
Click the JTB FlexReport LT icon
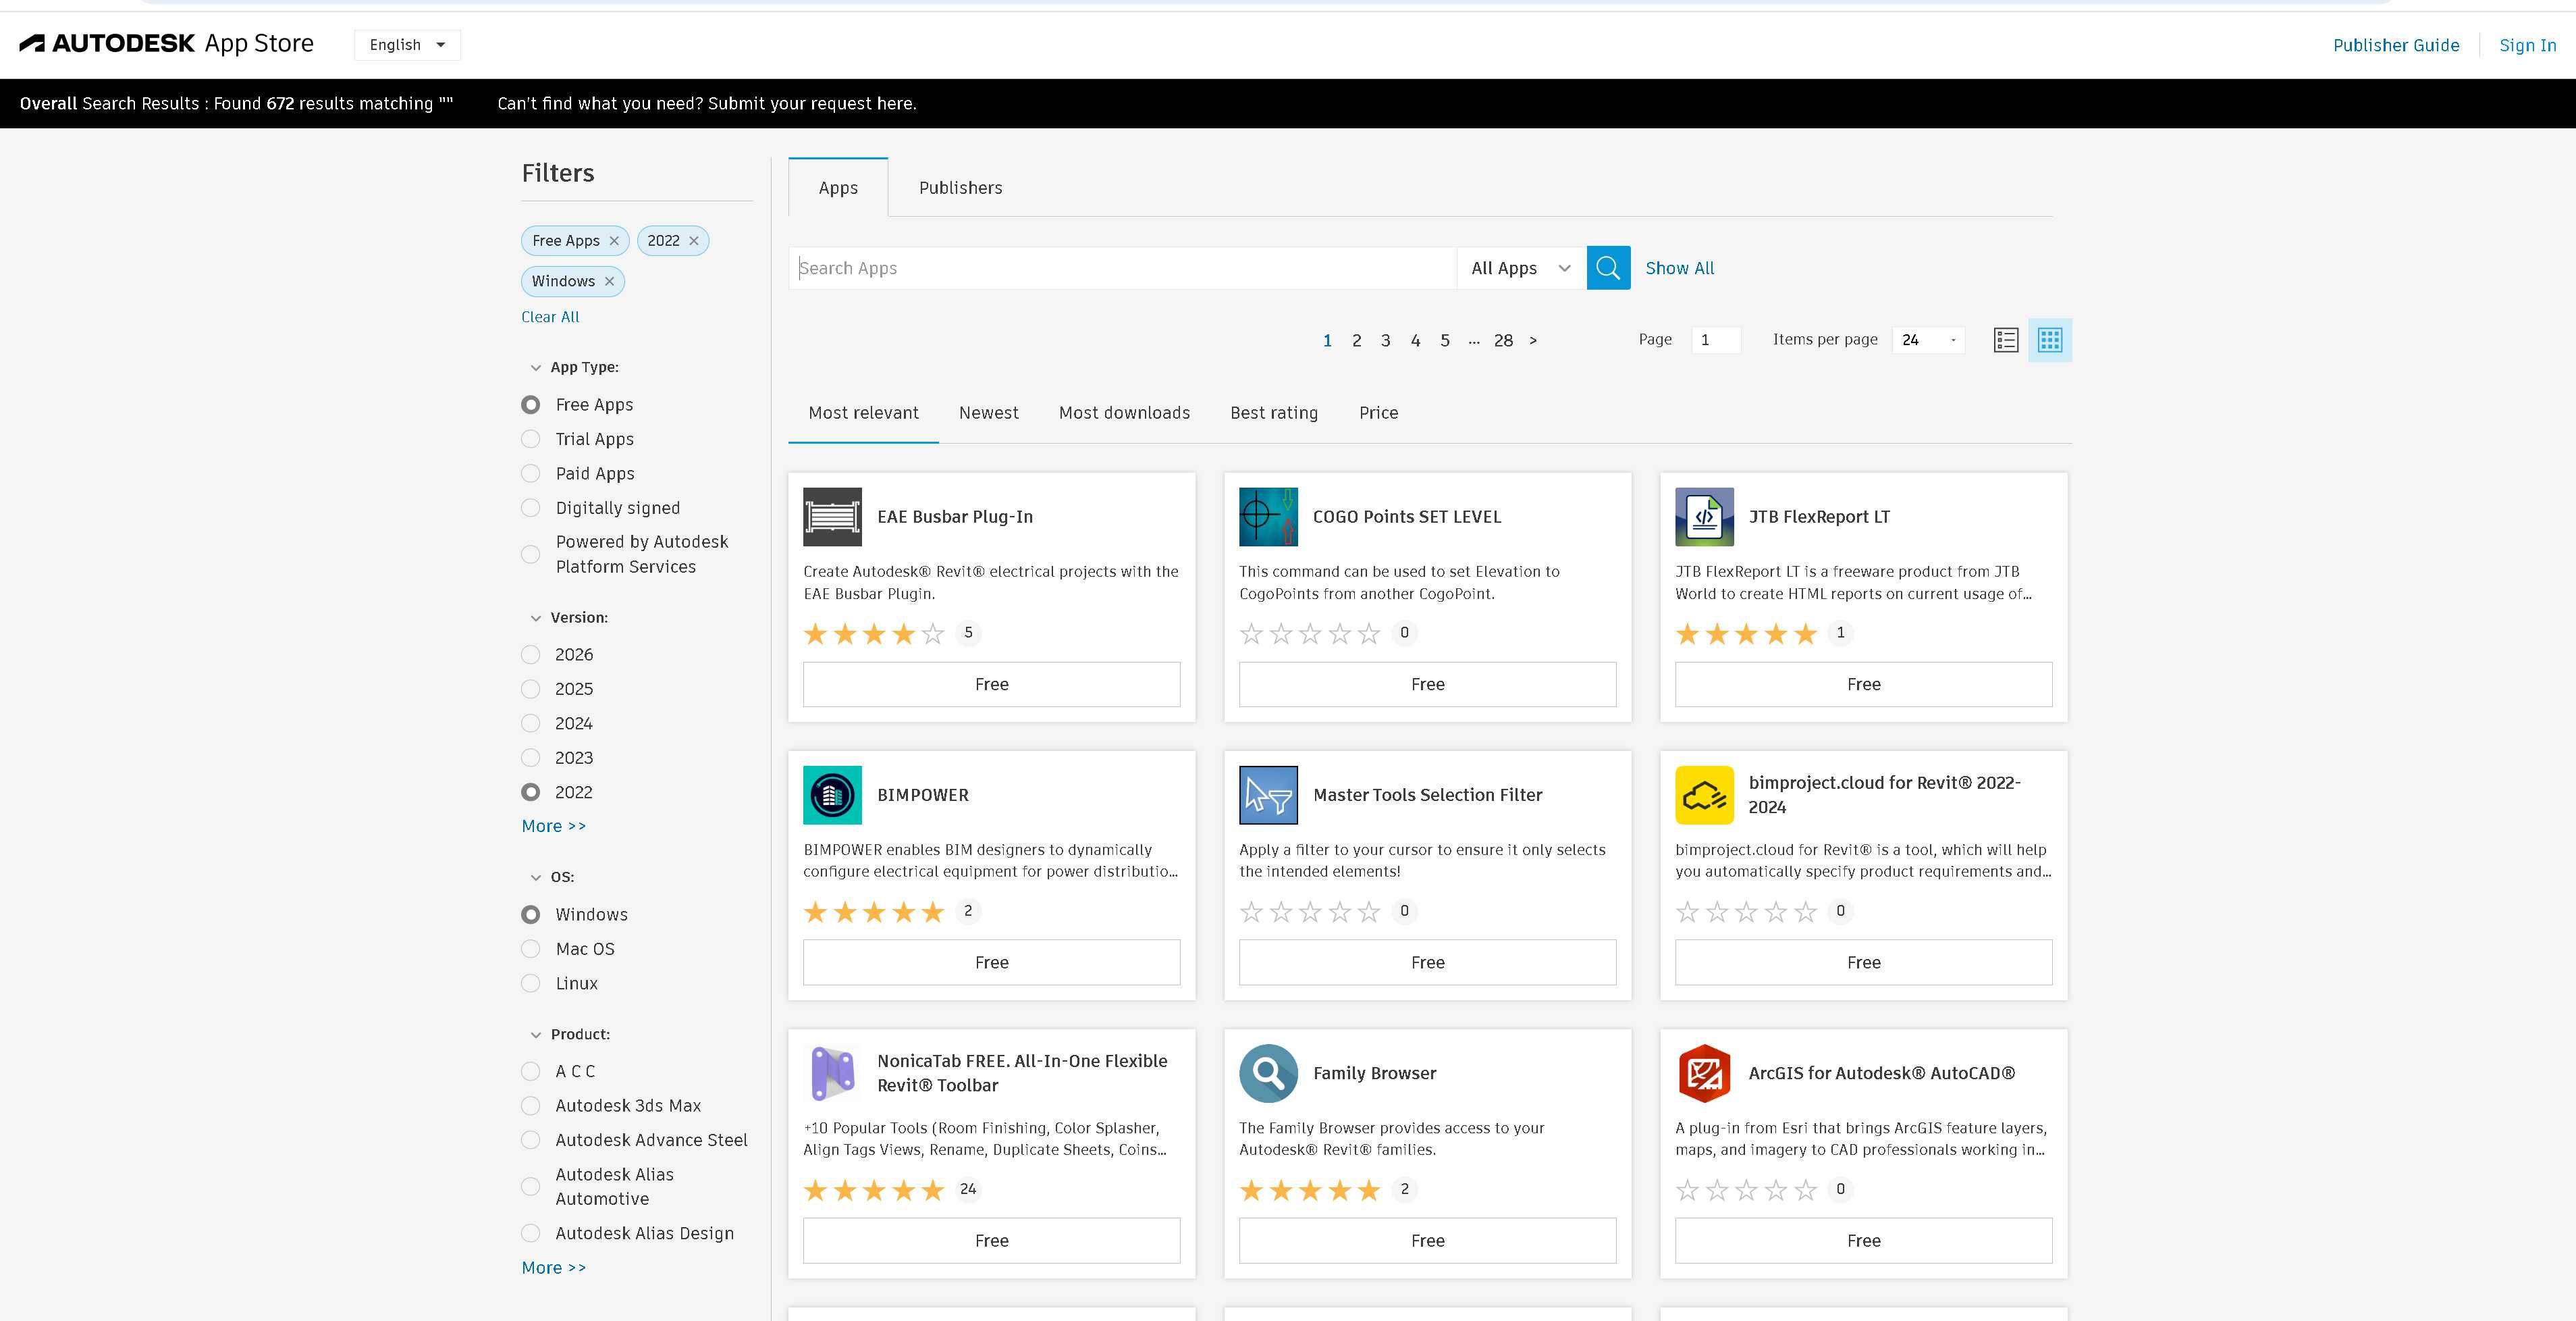click(1704, 517)
